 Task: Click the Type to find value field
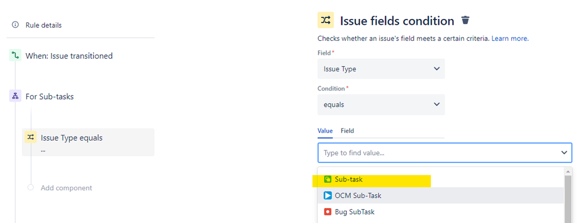tap(445, 153)
